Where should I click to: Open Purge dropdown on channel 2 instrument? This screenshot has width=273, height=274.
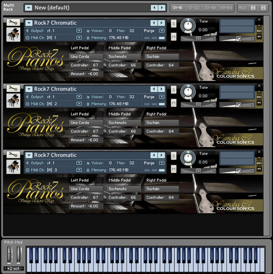tap(162, 97)
